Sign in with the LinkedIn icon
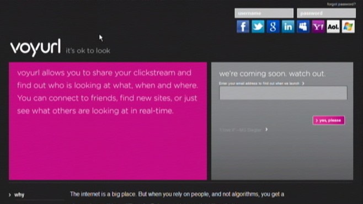 (x=288, y=26)
